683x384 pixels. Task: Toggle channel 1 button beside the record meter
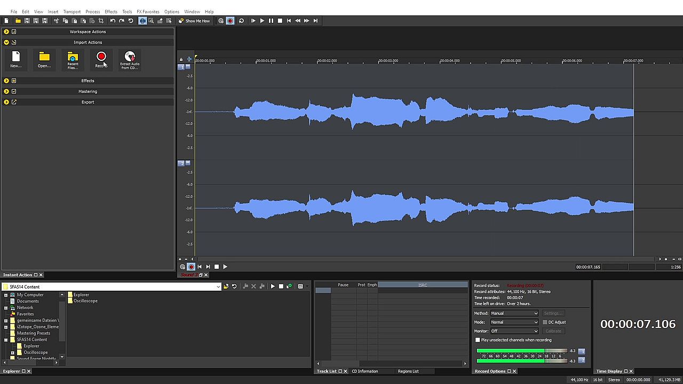click(582, 351)
